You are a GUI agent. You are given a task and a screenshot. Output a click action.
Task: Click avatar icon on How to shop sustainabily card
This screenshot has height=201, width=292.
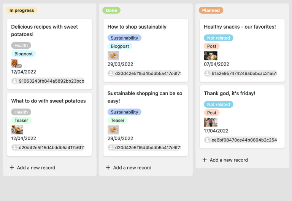(x=111, y=73)
